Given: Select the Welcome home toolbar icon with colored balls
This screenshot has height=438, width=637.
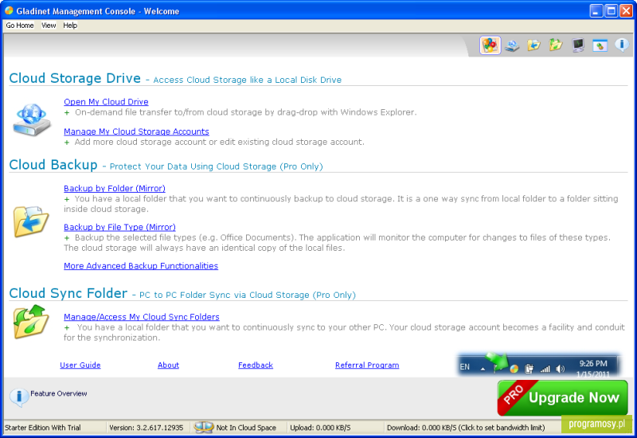Looking at the screenshot, I should tap(490, 45).
